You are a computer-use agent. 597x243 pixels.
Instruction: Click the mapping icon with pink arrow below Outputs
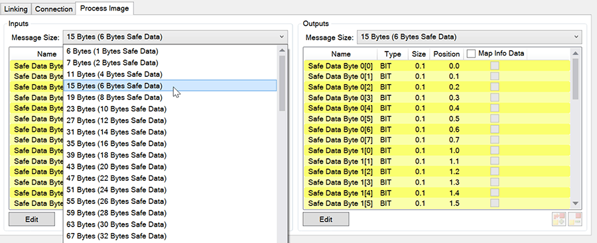coord(559,219)
